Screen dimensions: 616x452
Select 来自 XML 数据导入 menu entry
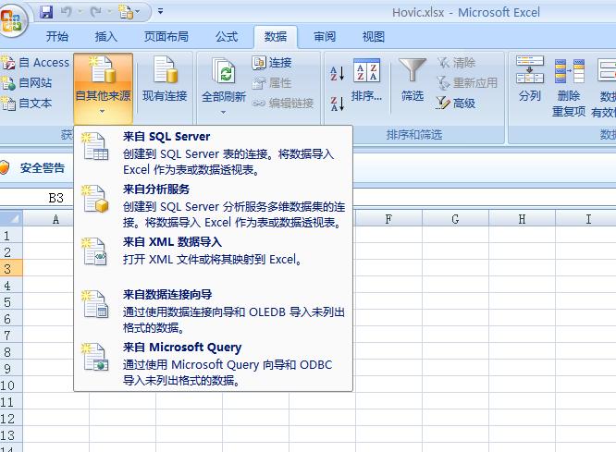coord(213,258)
